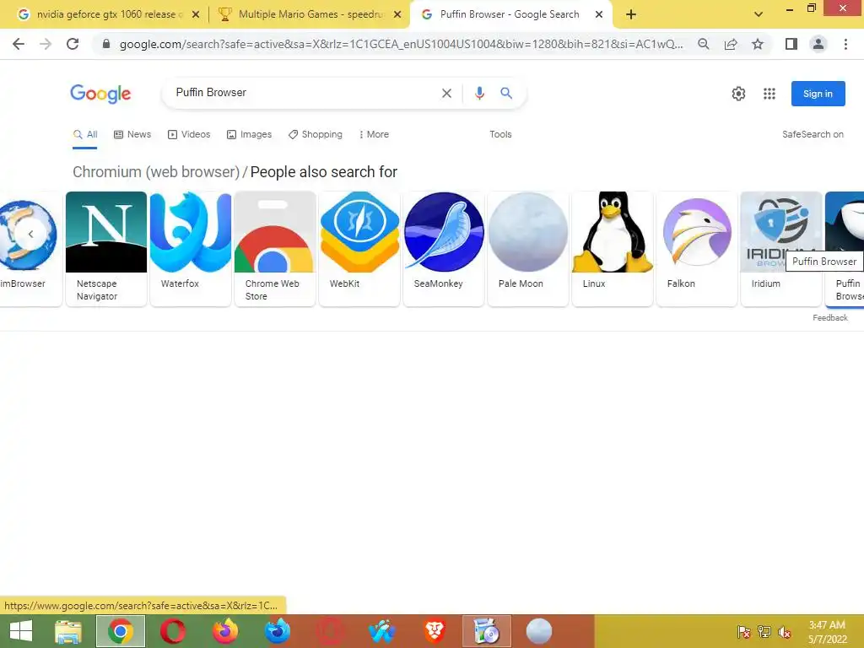This screenshot has height=648, width=864.
Task: Select Linux penguin card
Action: pos(613,249)
